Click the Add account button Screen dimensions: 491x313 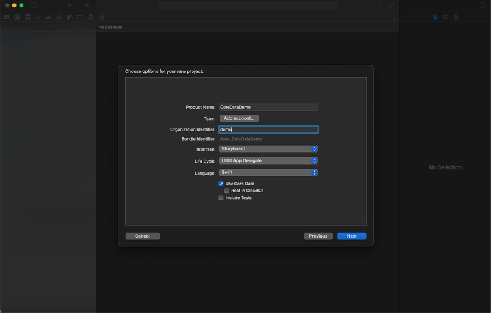coord(239,118)
